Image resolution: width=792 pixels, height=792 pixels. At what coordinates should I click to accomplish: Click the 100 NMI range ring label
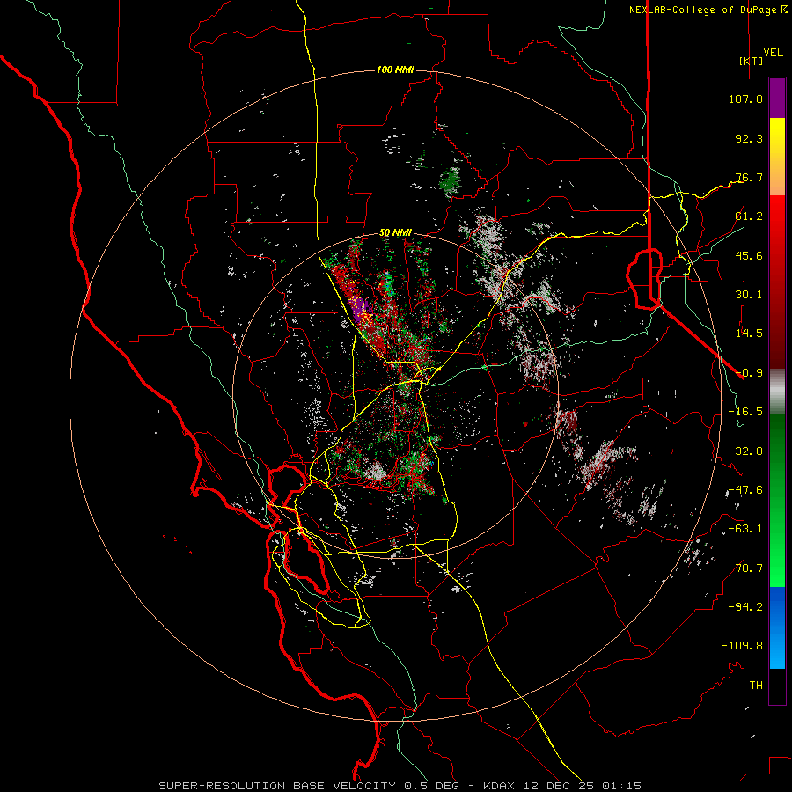pos(395,70)
